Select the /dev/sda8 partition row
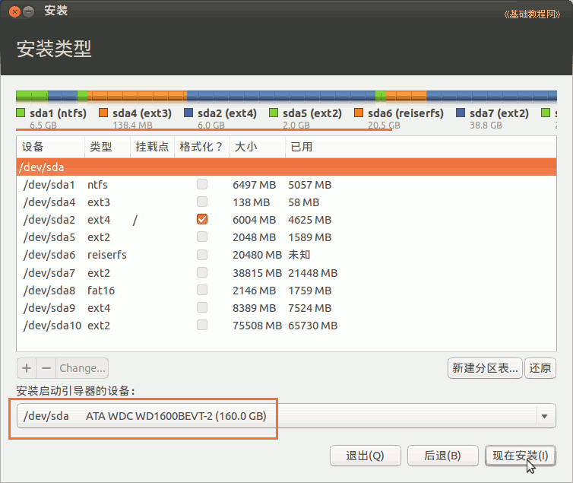Screen dimensions: 573x483 coord(286,291)
